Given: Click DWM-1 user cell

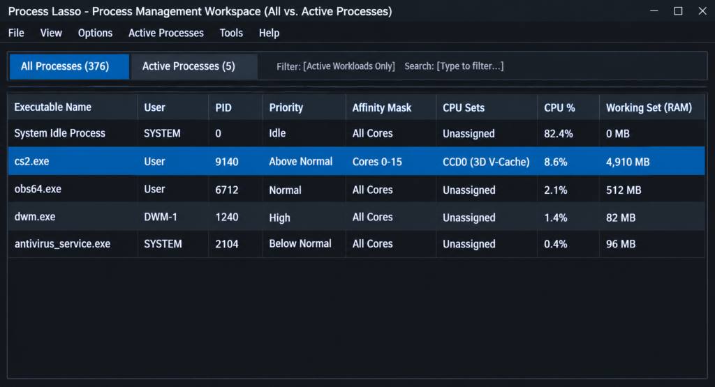Looking at the screenshot, I should [x=161, y=217].
